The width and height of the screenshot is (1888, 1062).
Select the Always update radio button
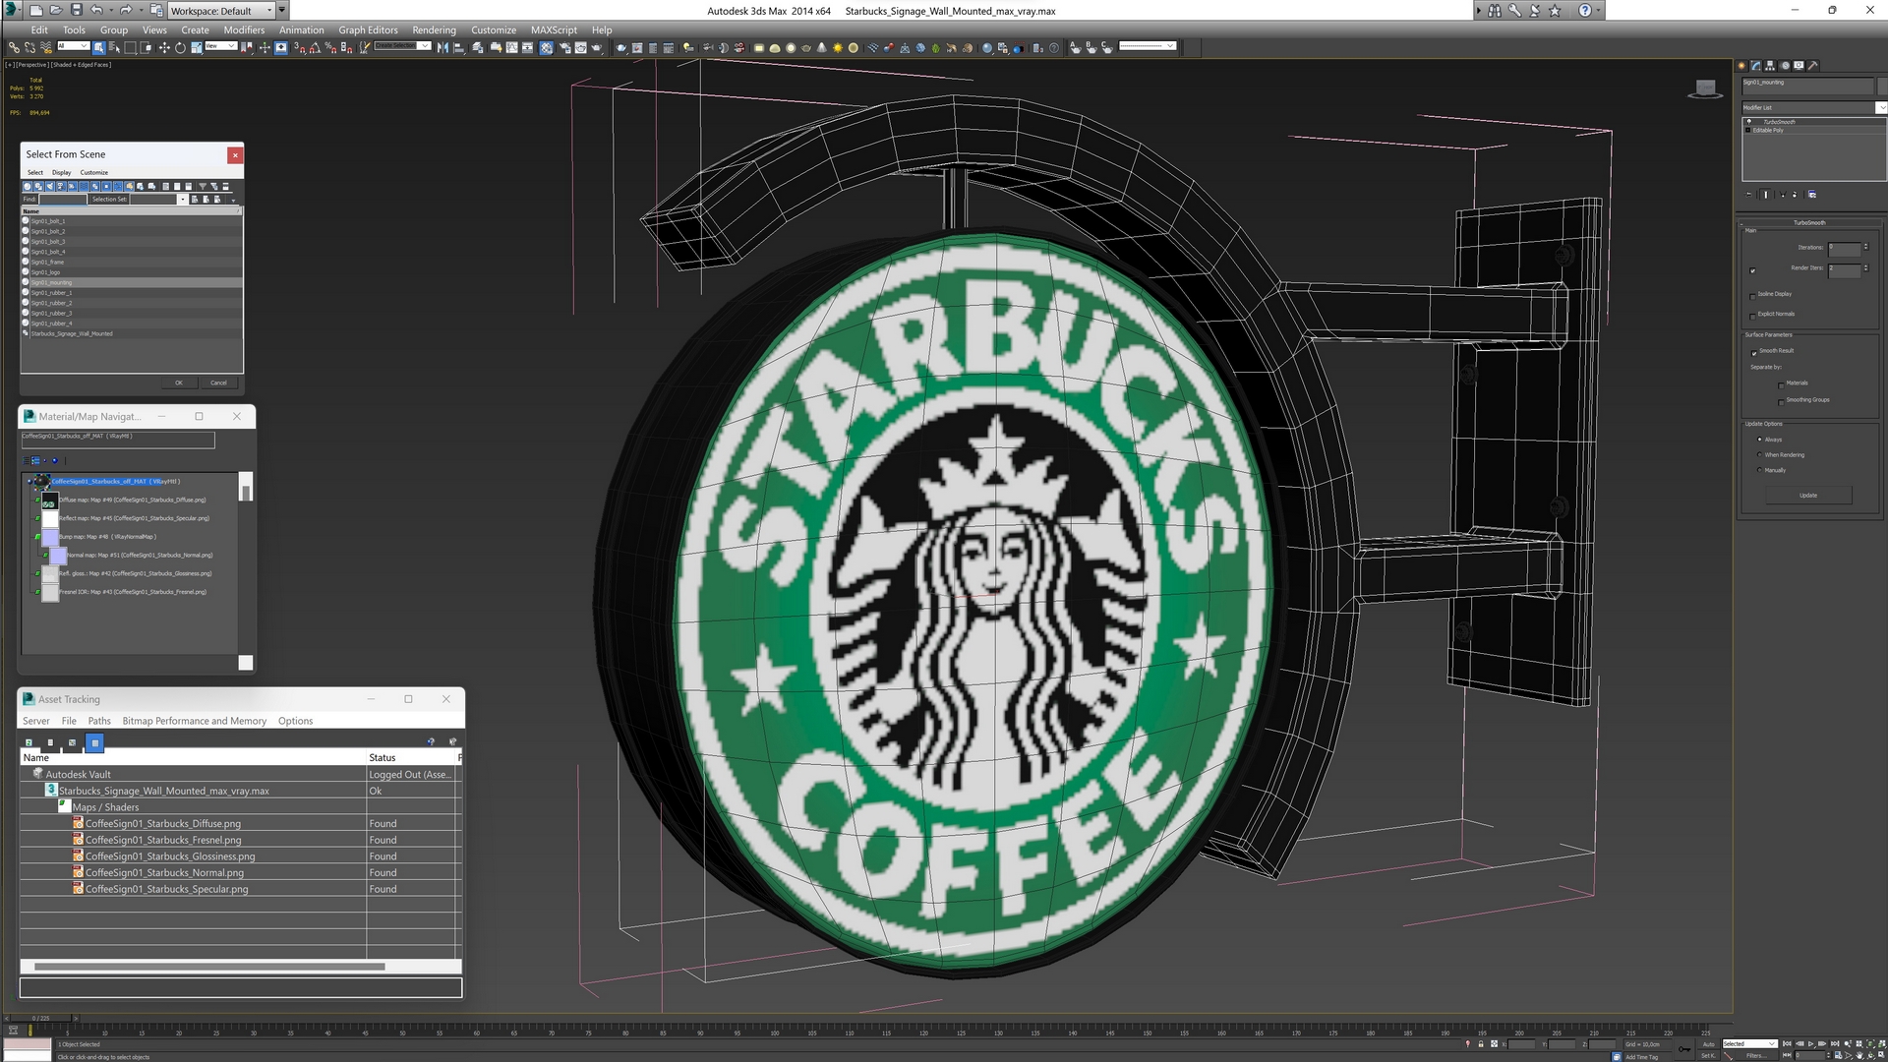coord(1759,440)
